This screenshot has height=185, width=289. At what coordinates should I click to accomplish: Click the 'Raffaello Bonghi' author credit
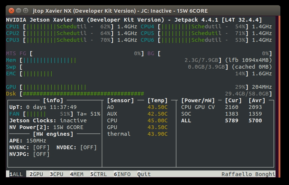[248, 174]
